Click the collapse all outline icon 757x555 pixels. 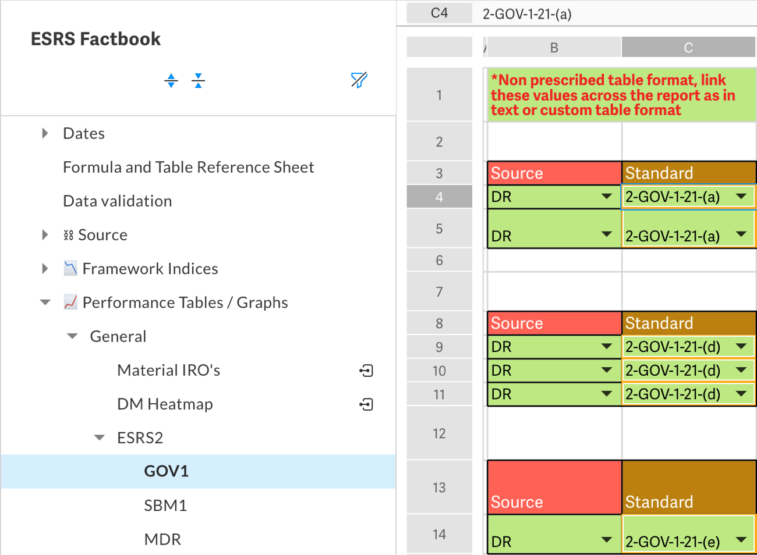pyautogui.click(x=198, y=80)
